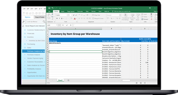
Task: Insert function with the fx icon
Action: click(71, 25)
